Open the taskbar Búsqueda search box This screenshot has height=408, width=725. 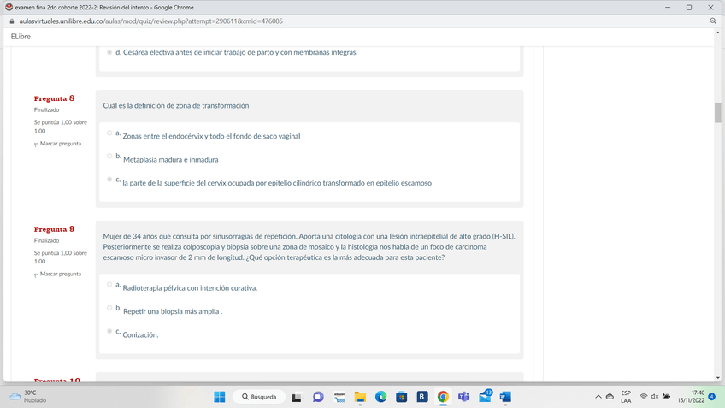pyautogui.click(x=259, y=397)
